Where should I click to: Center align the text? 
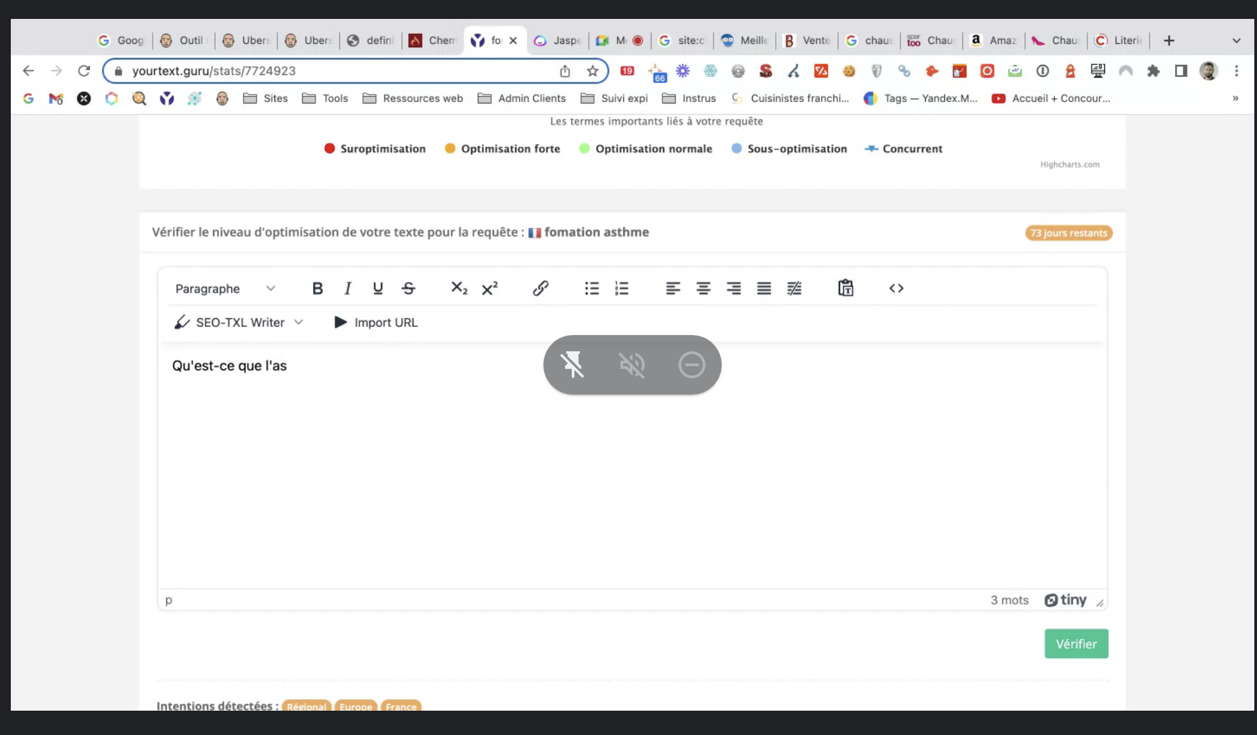click(703, 288)
